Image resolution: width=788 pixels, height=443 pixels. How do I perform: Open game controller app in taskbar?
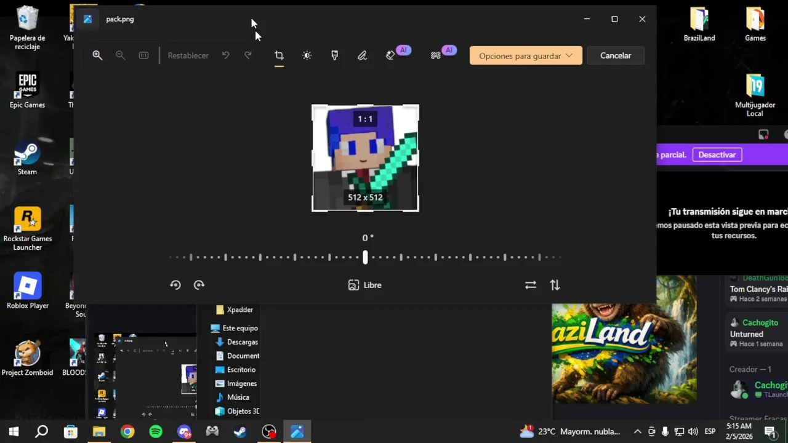pyautogui.click(x=212, y=431)
